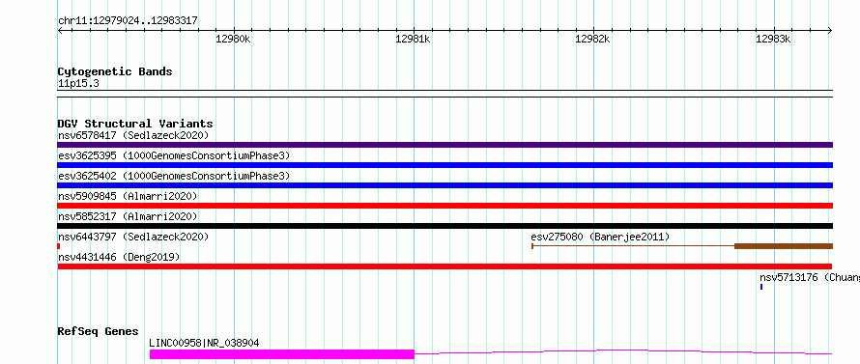This screenshot has width=860, height=364.
Task: Select the magenta LINC00958 exon block
Action: click(282, 354)
